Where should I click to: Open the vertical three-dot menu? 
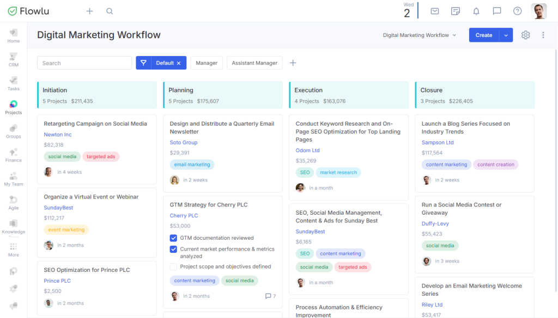point(543,35)
